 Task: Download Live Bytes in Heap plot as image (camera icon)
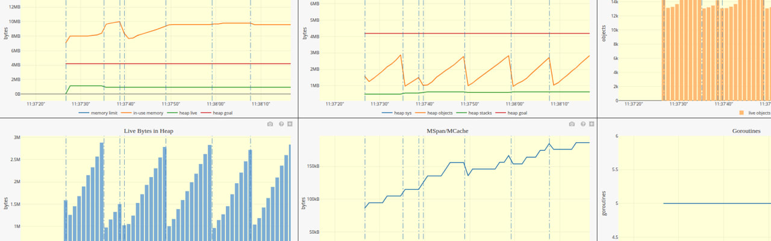270,124
